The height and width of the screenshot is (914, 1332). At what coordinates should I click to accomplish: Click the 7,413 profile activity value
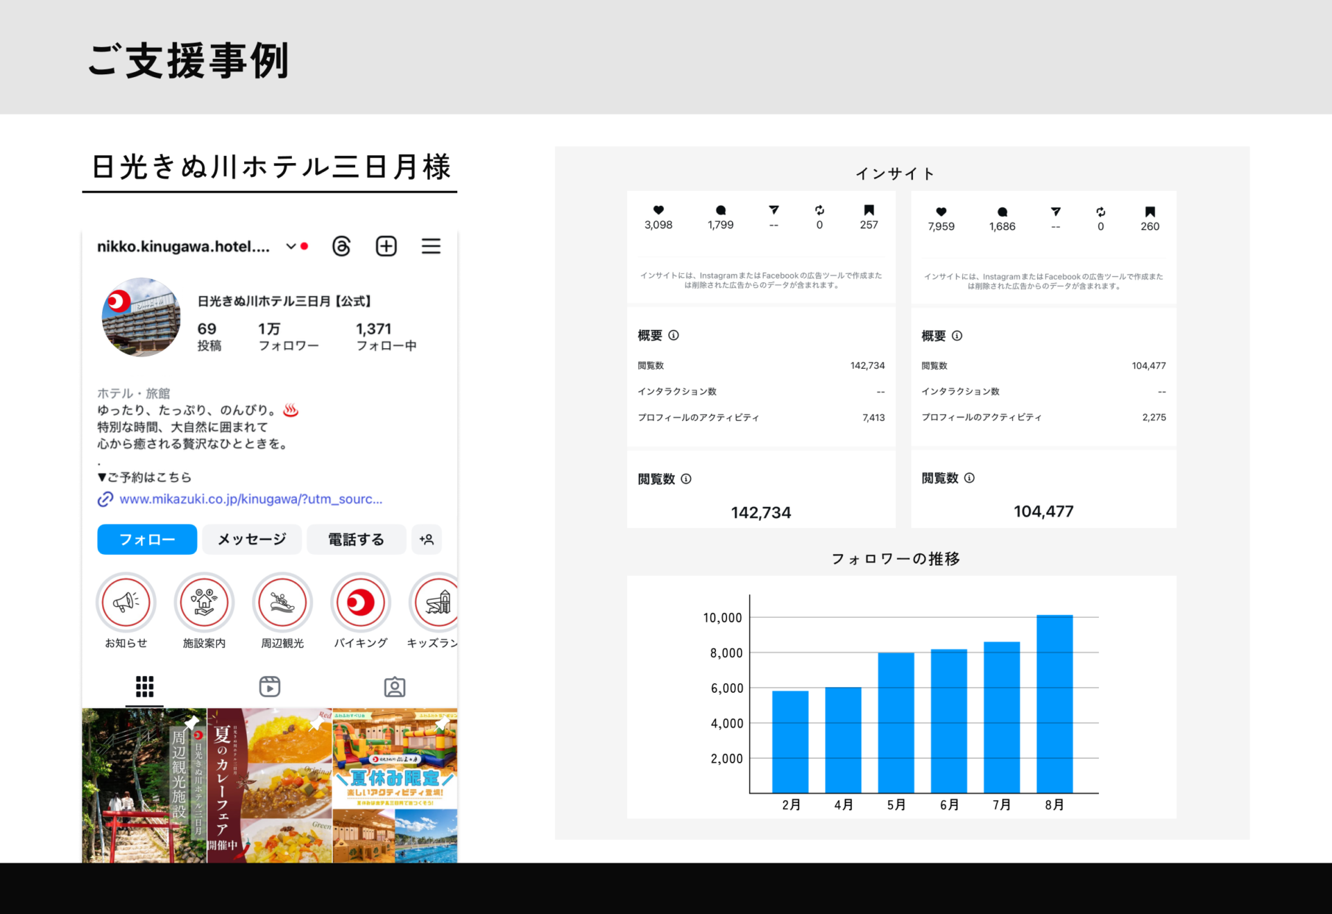click(873, 417)
